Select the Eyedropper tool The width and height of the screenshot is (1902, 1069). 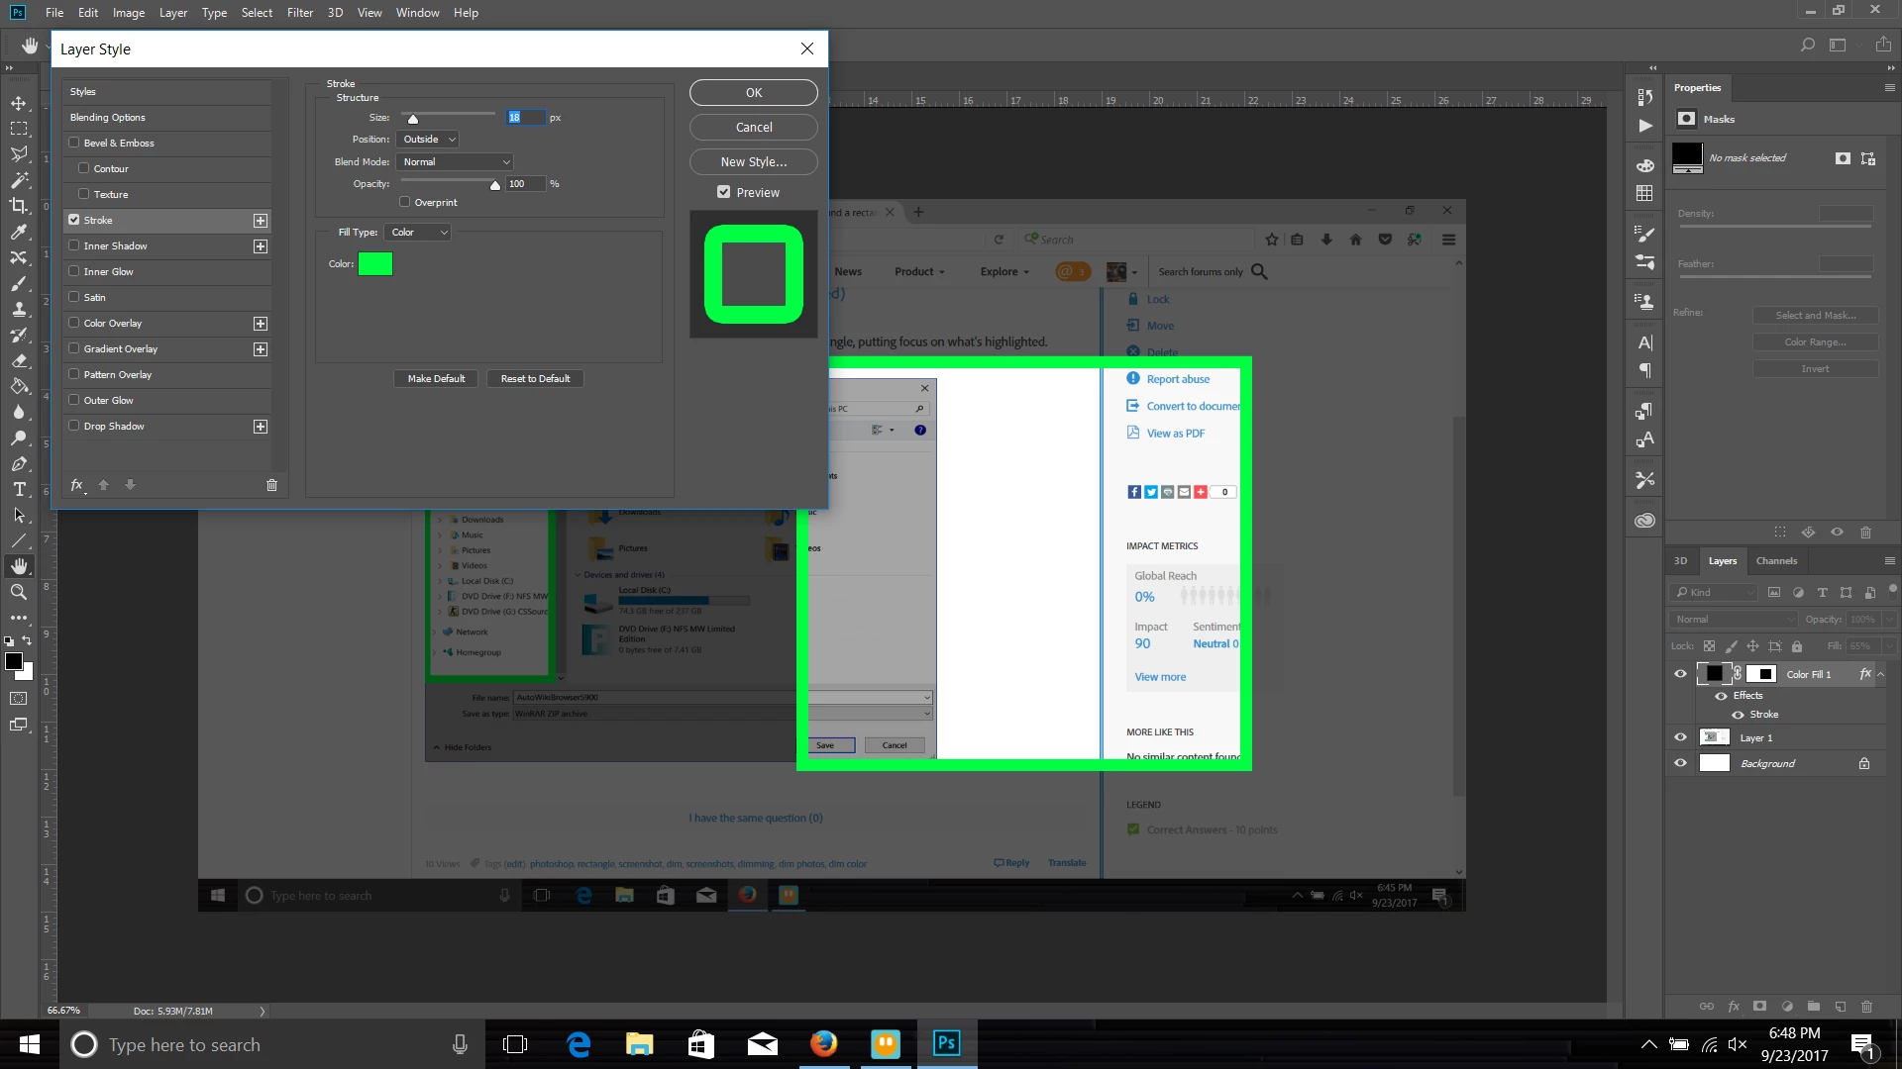19,232
